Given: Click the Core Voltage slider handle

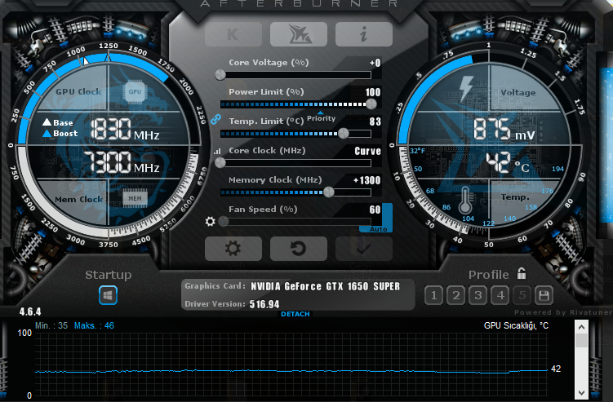Looking at the screenshot, I should [x=220, y=75].
